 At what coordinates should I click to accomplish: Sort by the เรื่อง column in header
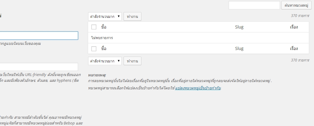[x=294, y=27]
